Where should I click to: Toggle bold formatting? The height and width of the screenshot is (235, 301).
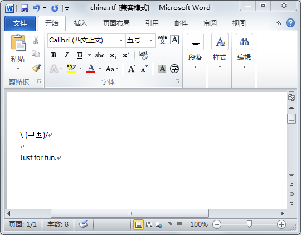pyautogui.click(x=54, y=55)
